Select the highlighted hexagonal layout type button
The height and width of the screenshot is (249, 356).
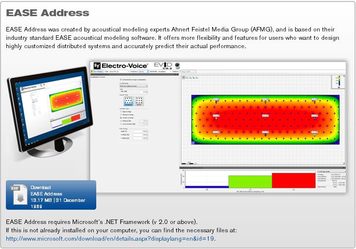coord(129,101)
